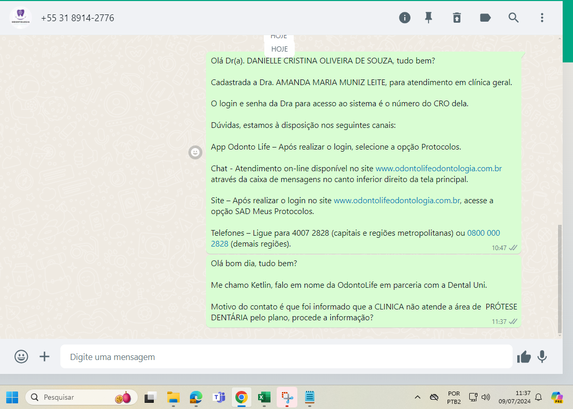Expand hidden system tray icons chevron
Viewport: 573px width, 409px height.
click(418, 397)
